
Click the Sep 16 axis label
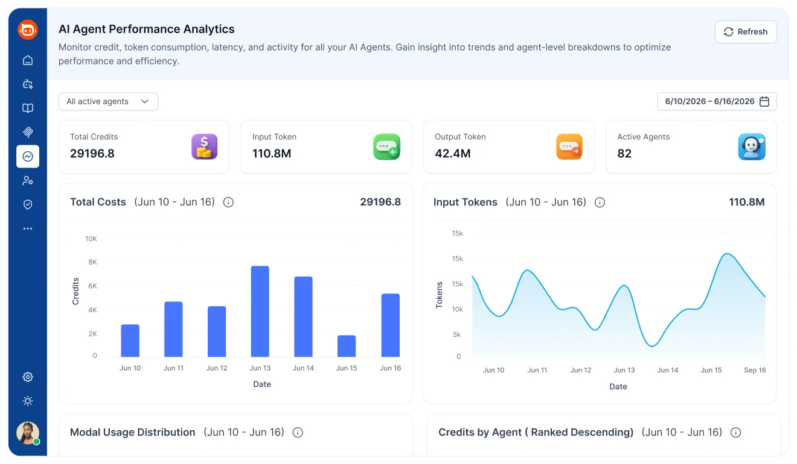[x=755, y=370]
